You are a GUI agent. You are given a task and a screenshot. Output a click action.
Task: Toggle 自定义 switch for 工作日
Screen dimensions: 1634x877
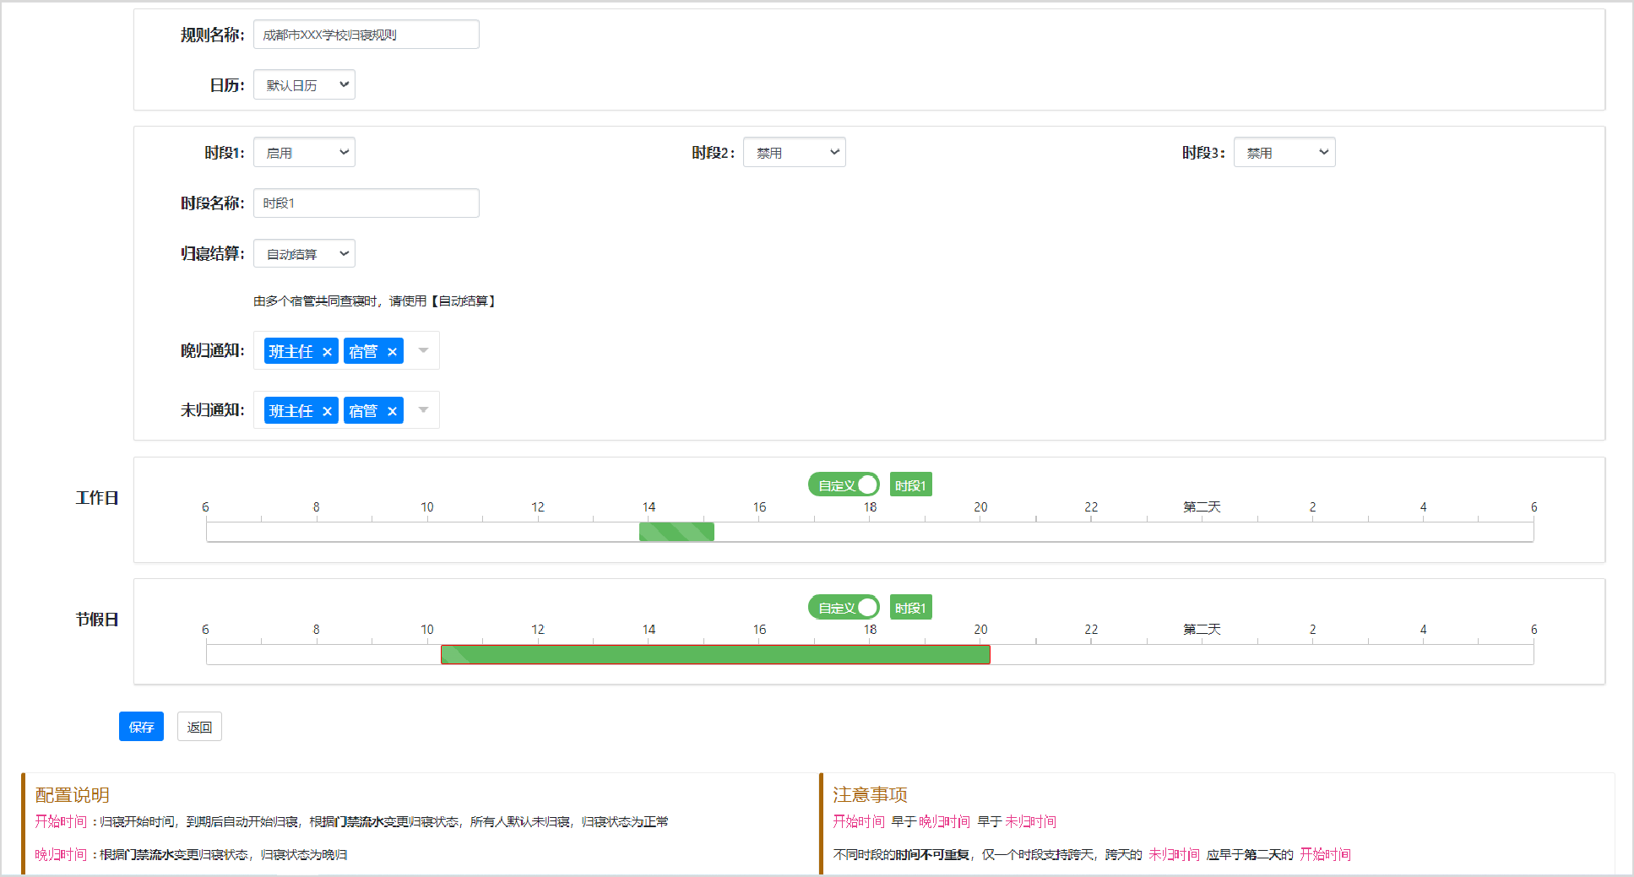point(844,485)
